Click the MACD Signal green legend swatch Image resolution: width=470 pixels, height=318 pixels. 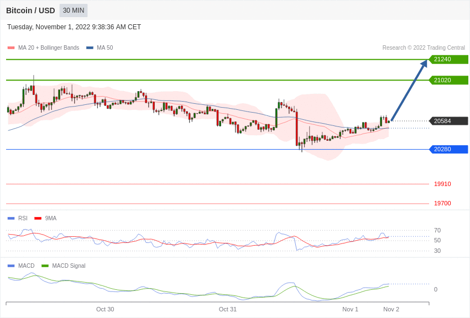45,266
